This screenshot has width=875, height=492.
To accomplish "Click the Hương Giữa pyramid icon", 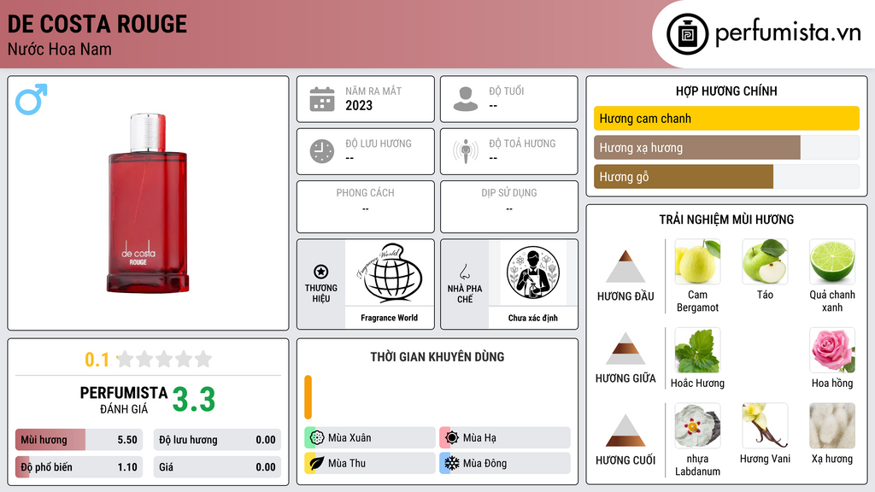I will click(x=625, y=348).
